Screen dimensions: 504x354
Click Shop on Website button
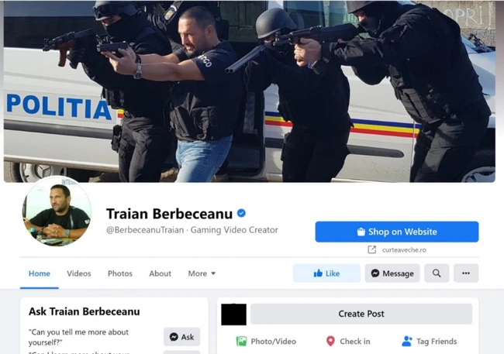pos(397,232)
